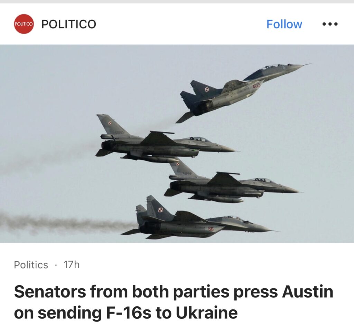Viewport: 354px width, 326px height.
Task: Select the Politics category label
Action: coord(31,265)
